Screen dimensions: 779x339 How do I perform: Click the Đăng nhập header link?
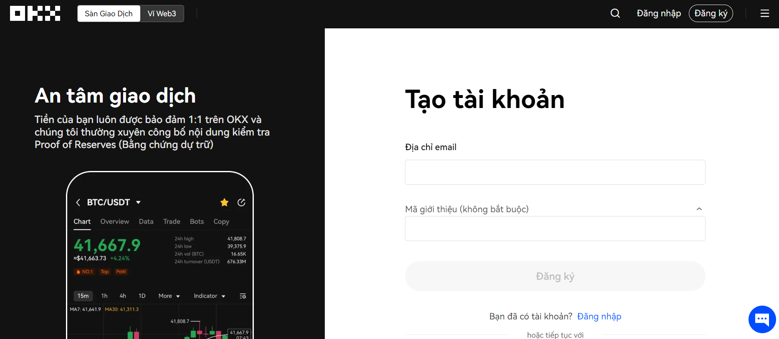[659, 13]
